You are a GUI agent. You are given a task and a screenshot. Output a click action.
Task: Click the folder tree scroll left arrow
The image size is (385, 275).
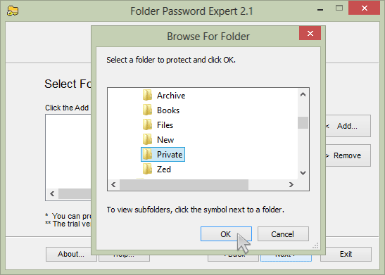[x=113, y=184]
